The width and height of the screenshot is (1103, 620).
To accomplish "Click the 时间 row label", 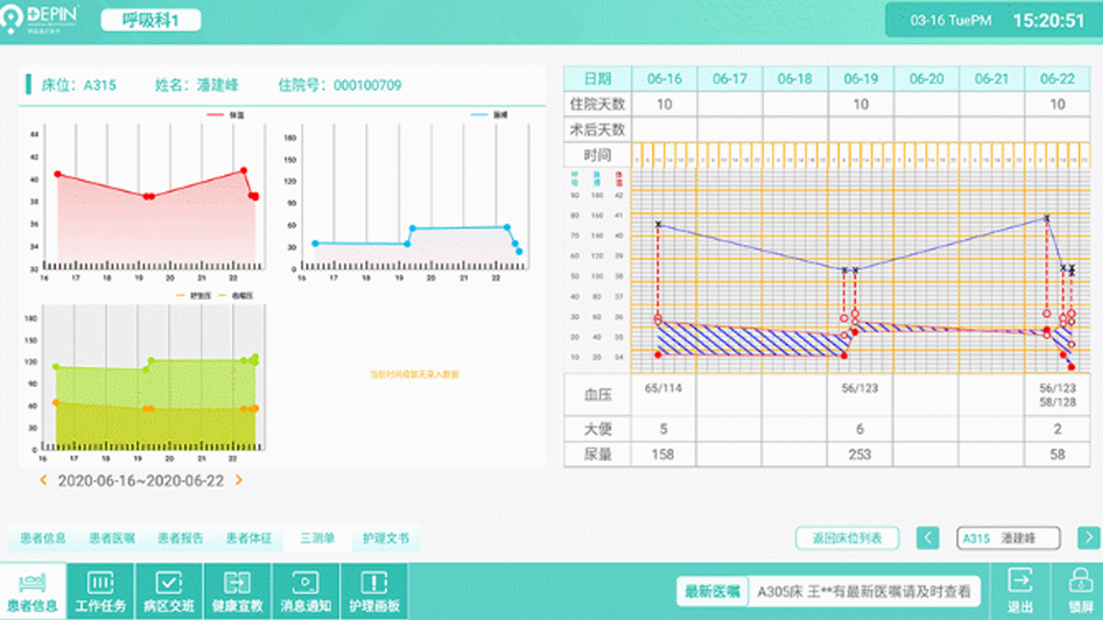I will (597, 154).
